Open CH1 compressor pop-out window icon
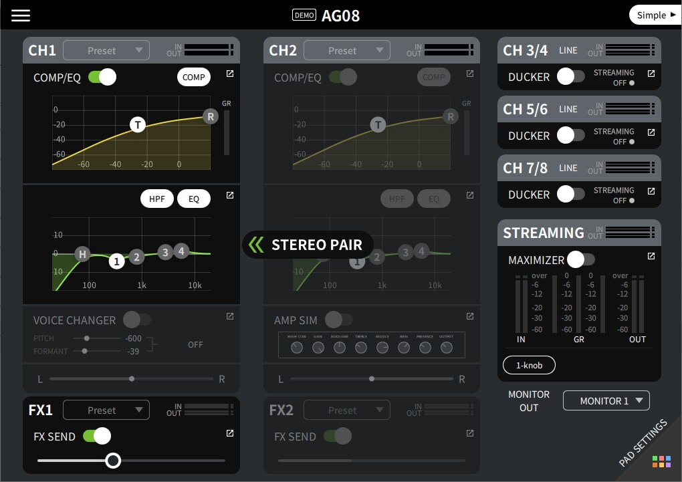Screen dimensions: 682x482 [x=230, y=74]
